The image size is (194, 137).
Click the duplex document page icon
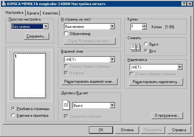point(66,105)
